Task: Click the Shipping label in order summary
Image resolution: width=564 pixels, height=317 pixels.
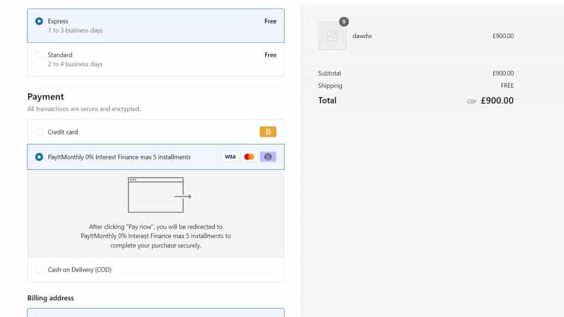Action: [x=330, y=86]
